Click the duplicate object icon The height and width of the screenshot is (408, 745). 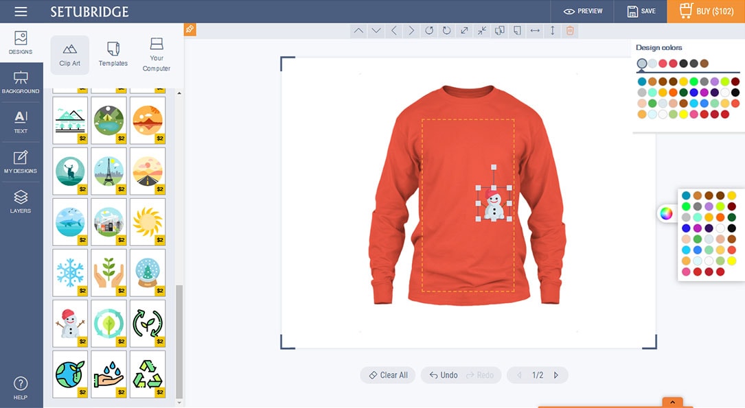(499, 31)
